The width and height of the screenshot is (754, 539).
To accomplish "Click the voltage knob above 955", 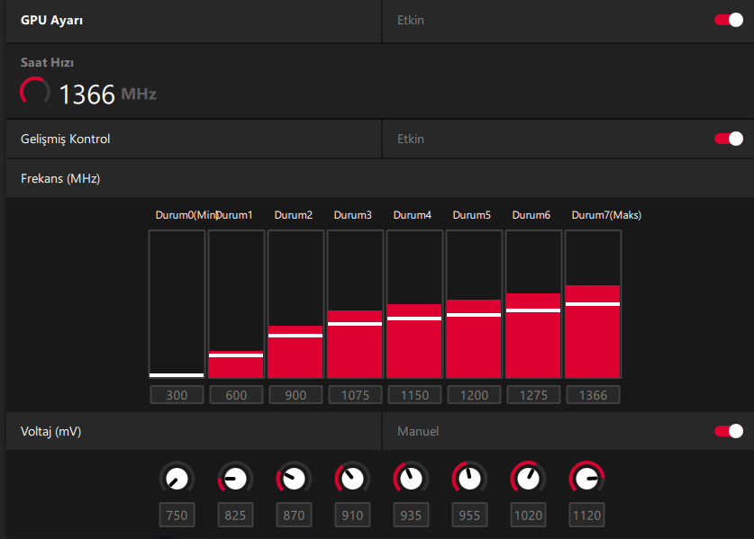I will 469,479.
